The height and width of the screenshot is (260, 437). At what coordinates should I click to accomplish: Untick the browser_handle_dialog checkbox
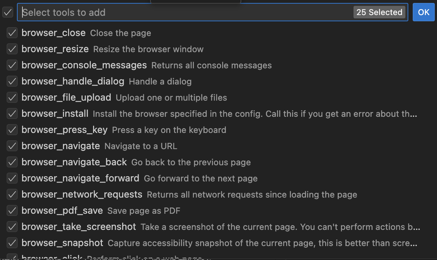pos(12,81)
